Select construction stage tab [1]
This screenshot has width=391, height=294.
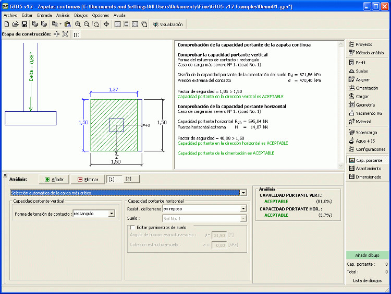coord(77,34)
